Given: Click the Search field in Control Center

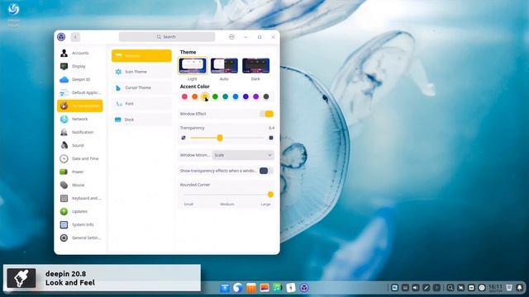Looking at the screenshot, I should pos(167,36).
